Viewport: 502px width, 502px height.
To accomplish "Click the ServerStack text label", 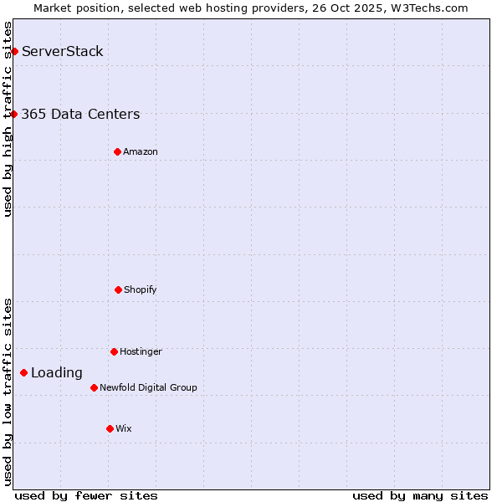I will click(63, 52).
